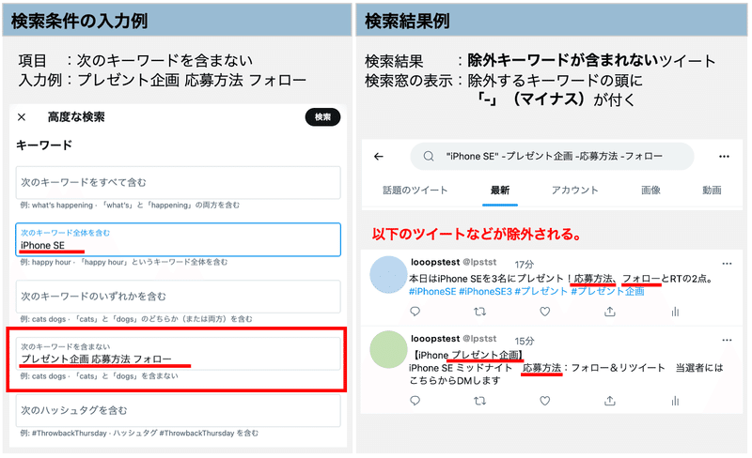
Task: Open more options on the 15分 tweet
Action: click(727, 340)
